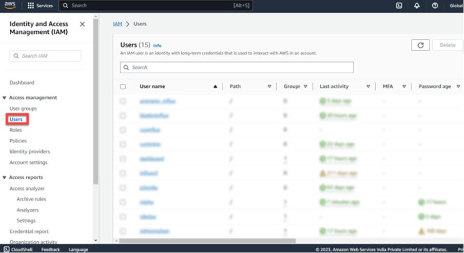Open Account settings in the sidebar
Screen dimensions: 464x253
(x=28, y=162)
